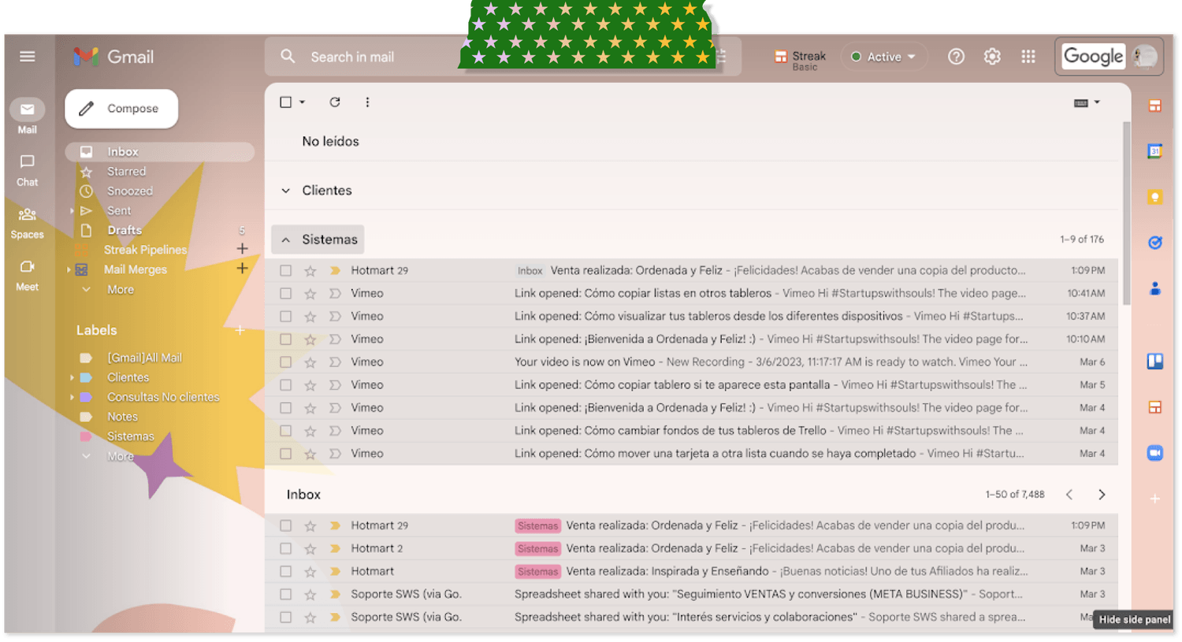This screenshot has height=642, width=1182.
Task: Open Zoom add-on in the side panel
Action: [x=1155, y=453]
